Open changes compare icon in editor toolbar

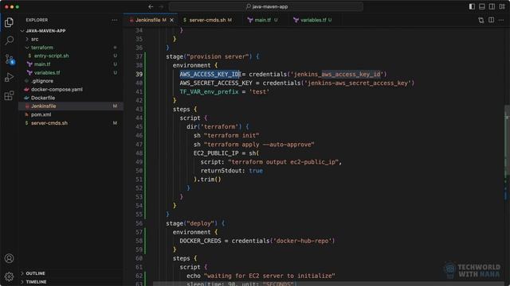(x=481, y=20)
